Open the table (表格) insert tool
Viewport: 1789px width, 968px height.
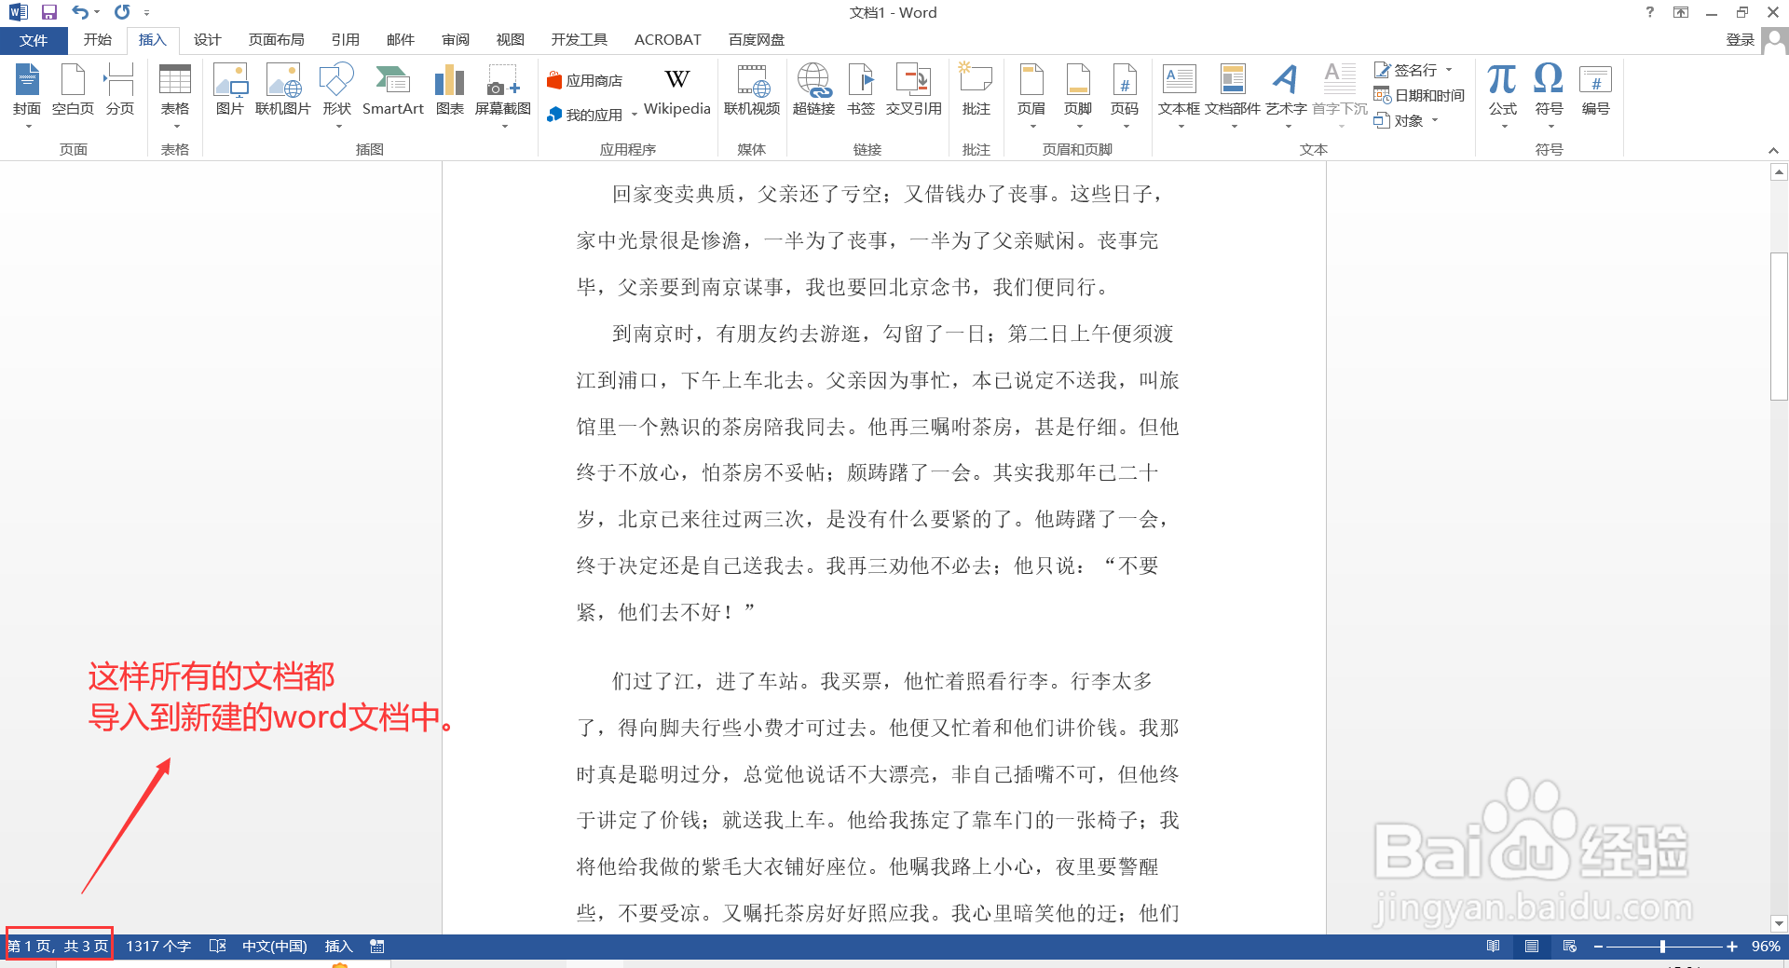tap(175, 93)
